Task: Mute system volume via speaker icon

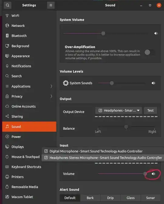Action: pyautogui.click(x=156, y=33)
